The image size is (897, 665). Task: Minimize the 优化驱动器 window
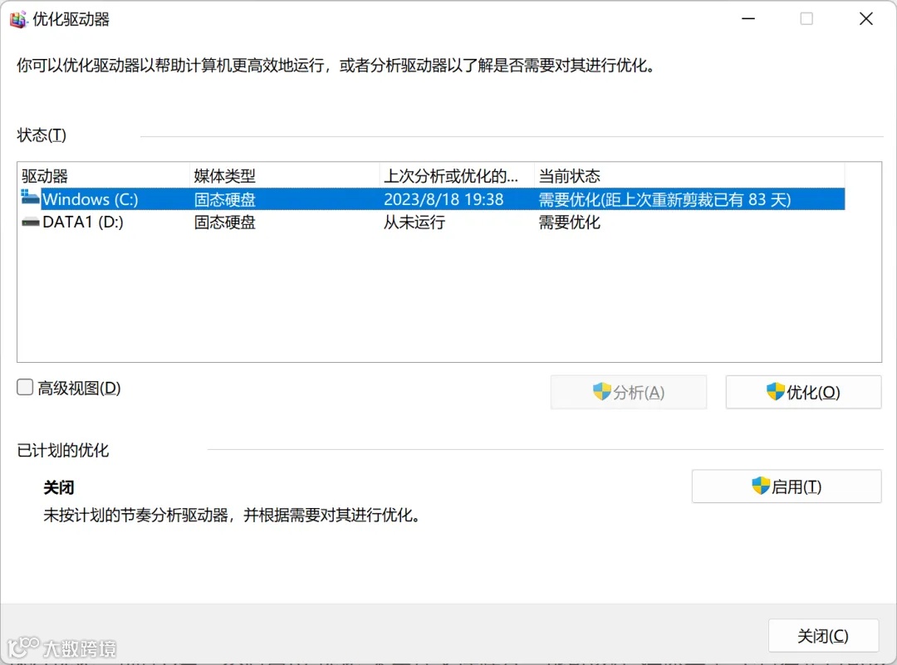point(748,19)
